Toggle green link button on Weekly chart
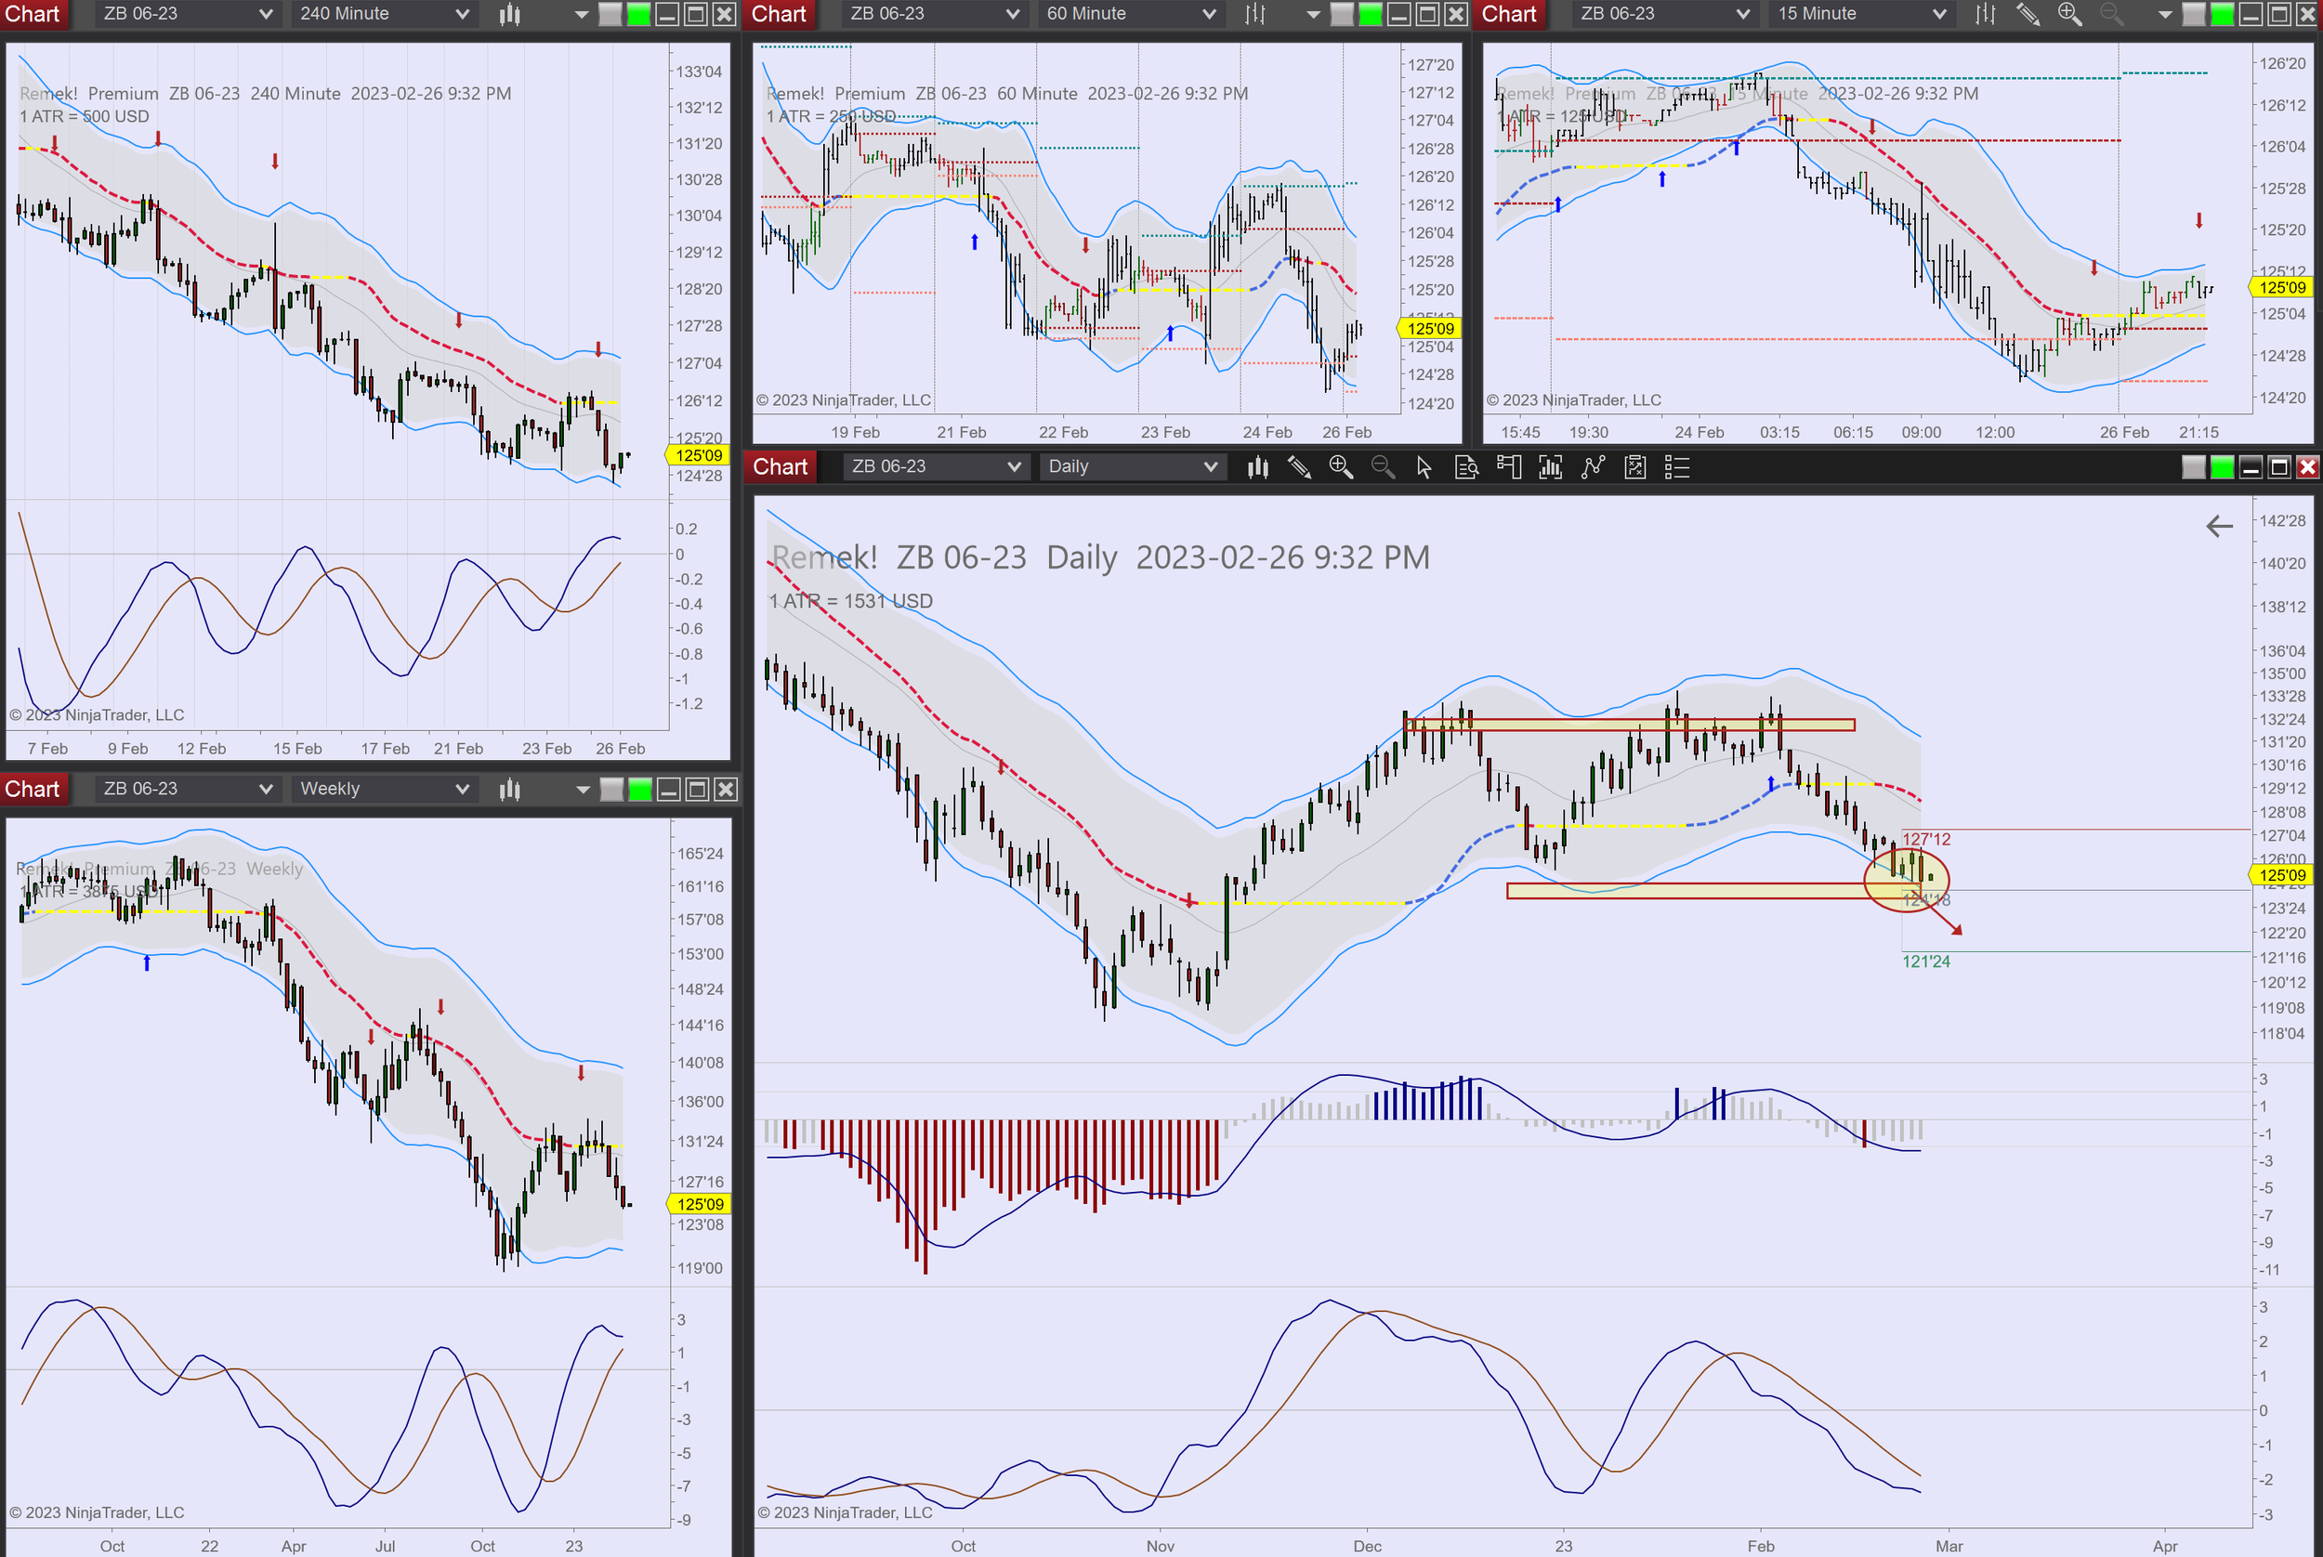The image size is (2323, 1557). [640, 790]
